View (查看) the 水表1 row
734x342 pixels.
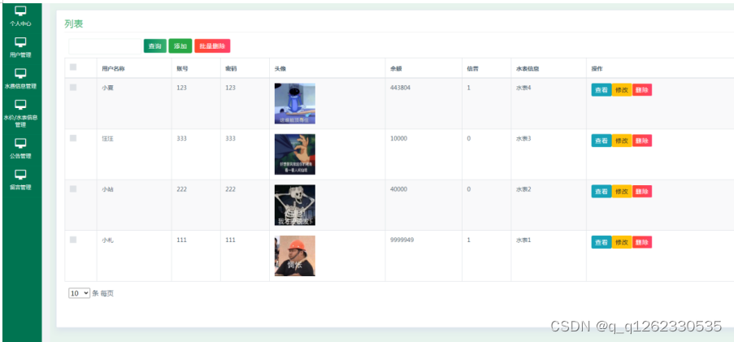[x=602, y=242]
